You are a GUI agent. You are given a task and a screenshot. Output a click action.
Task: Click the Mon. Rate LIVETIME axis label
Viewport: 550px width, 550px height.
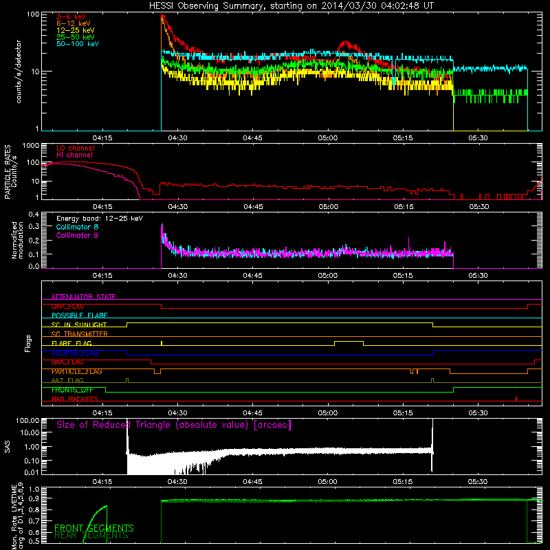click(x=17, y=515)
